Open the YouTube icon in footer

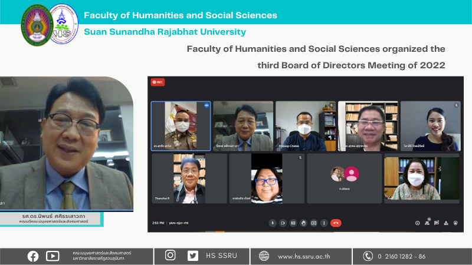[x=53, y=256]
